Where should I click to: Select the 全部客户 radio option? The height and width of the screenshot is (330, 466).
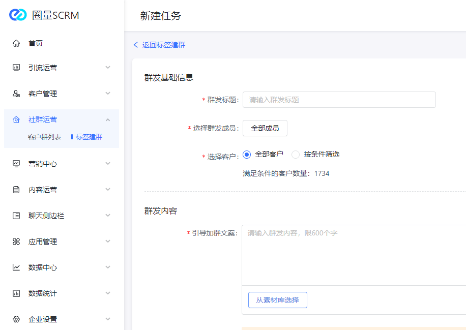click(247, 155)
